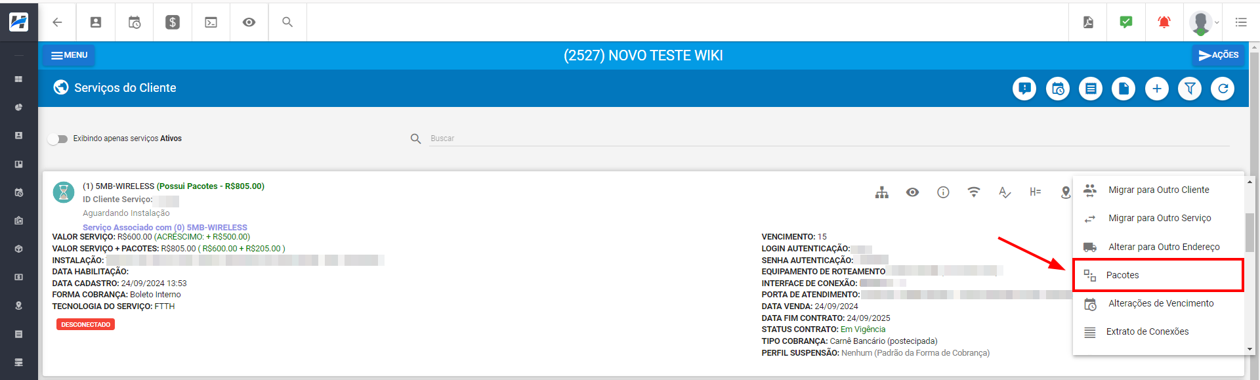Click scroll down arrow of dropdown menu
The width and height of the screenshot is (1260, 380).
coord(1249,349)
